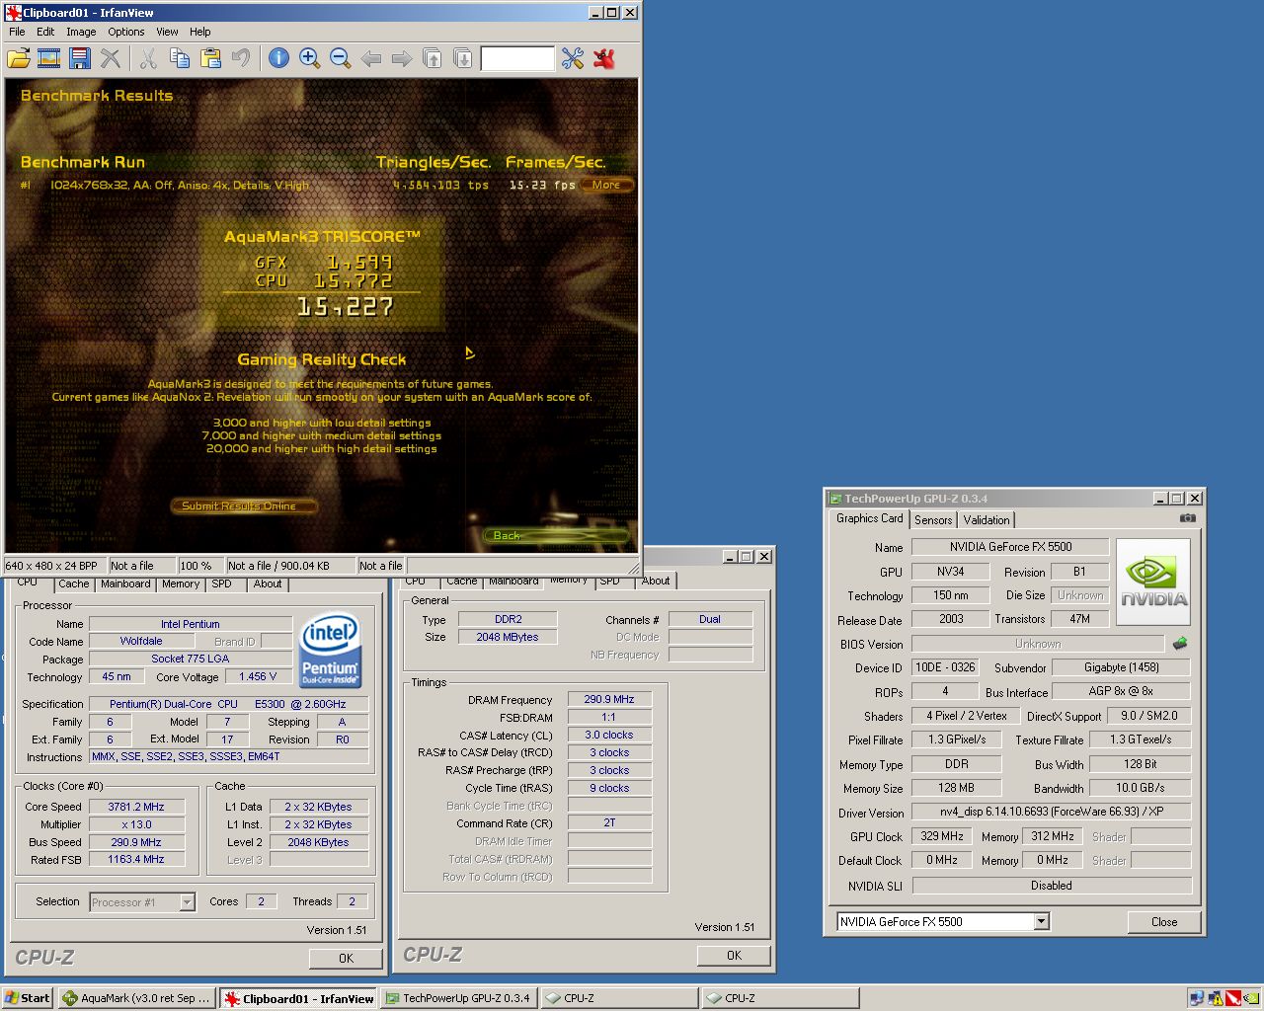The width and height of the screenshot is (1264, 1011).
Task: Open the About tab in right CPU-Z
Action: click(656, 581)
